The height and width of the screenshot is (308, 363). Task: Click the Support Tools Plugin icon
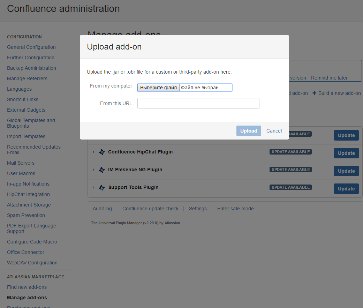point(101,187)
